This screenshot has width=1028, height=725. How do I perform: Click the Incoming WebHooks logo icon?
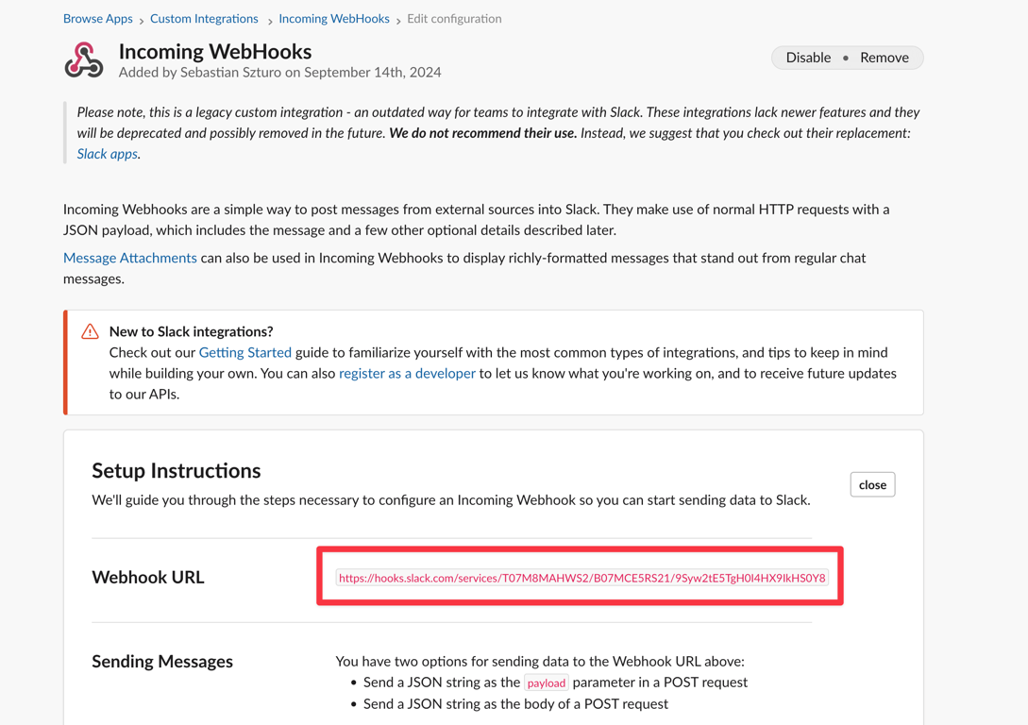[x=84, y=60]
